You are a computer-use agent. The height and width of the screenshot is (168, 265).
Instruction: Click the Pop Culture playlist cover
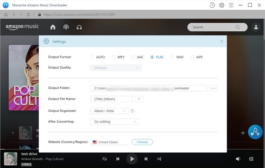click(x=23, y=78)
